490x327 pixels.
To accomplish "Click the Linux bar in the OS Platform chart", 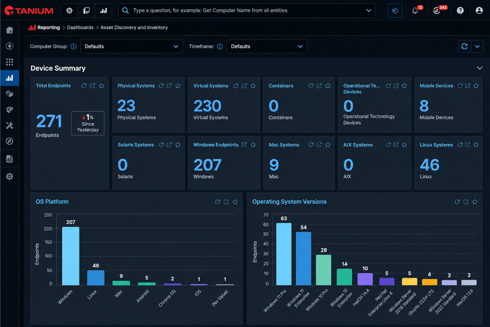I will (96, 278).
